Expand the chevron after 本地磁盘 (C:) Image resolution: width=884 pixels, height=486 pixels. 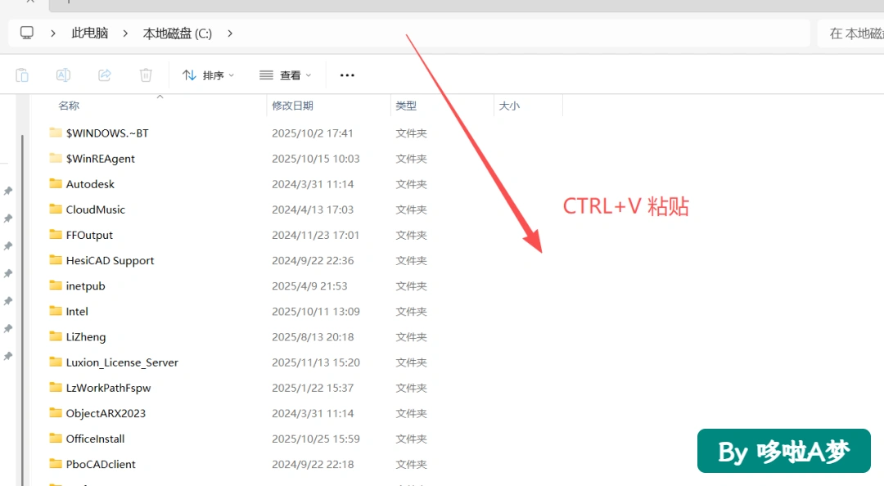tap(230, 34)
